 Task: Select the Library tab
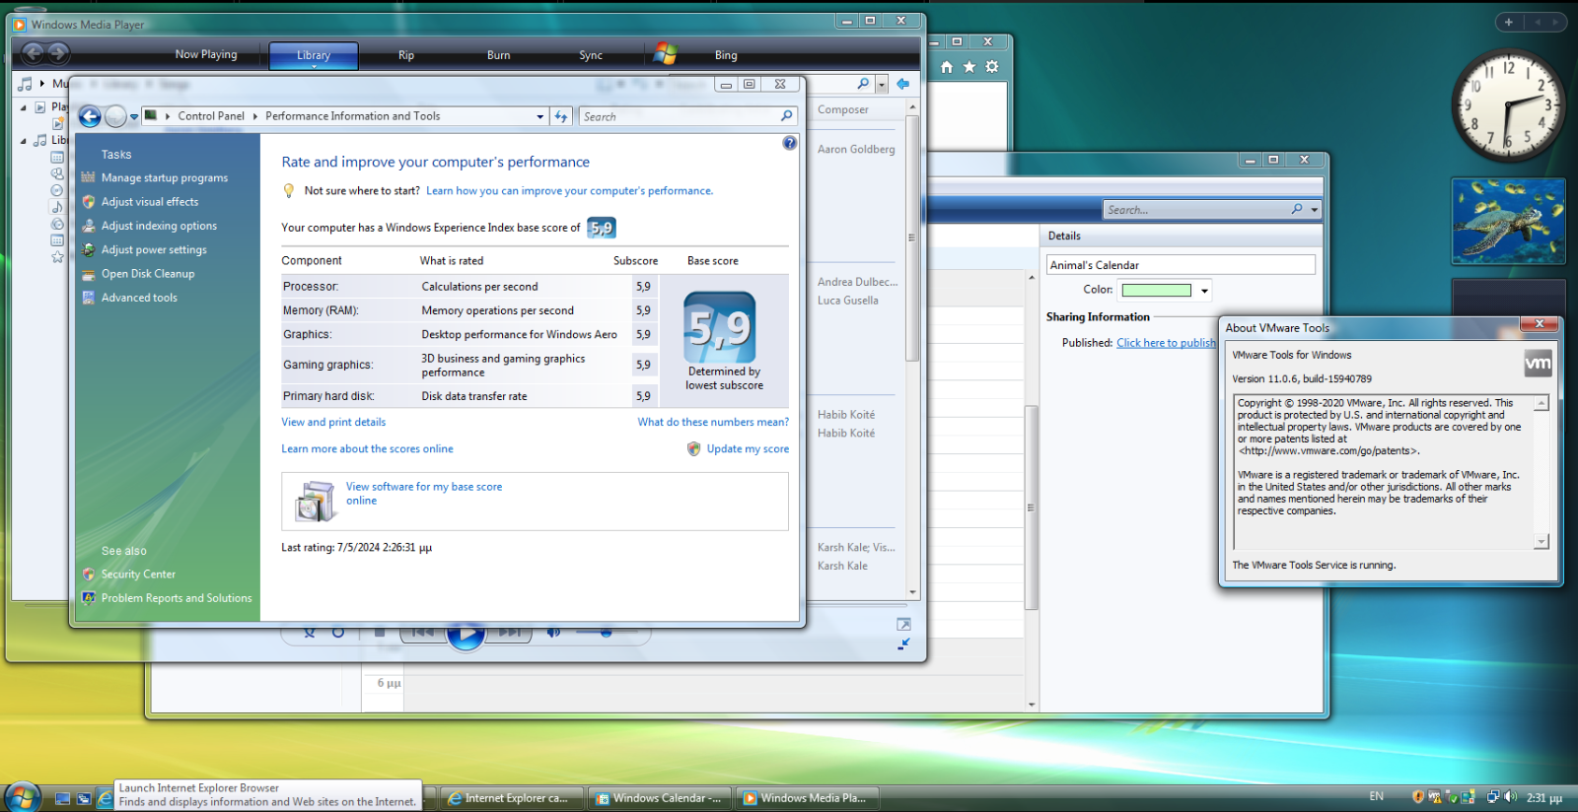click(314, 56)
